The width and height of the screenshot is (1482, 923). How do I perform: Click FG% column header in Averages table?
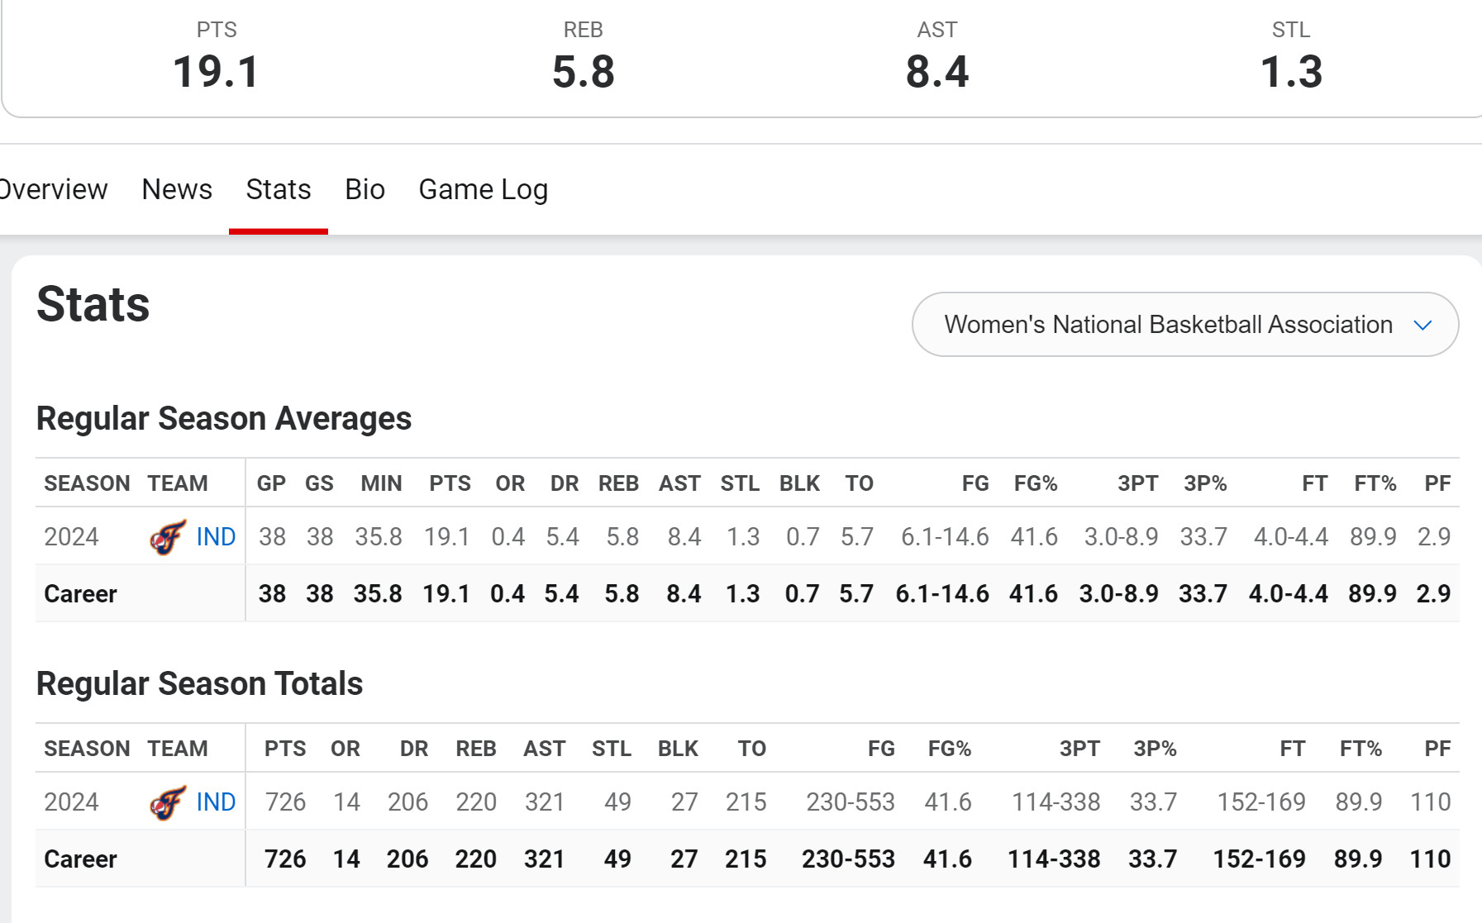pyautogui.click(x=1036, y=483)
